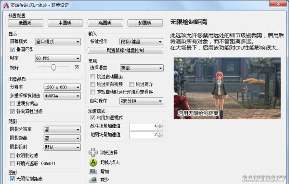Click the 地图场景加速值 input field
Screen dimensions: 289x184
coord(144,135)
